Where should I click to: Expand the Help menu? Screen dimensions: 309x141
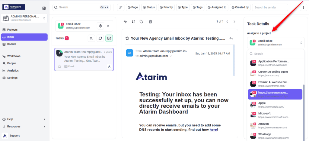coord(24,119)
